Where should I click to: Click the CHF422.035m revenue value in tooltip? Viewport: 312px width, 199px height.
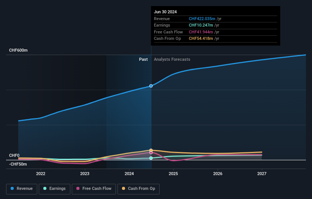(202, 19)
